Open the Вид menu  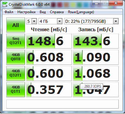(43, 12)
